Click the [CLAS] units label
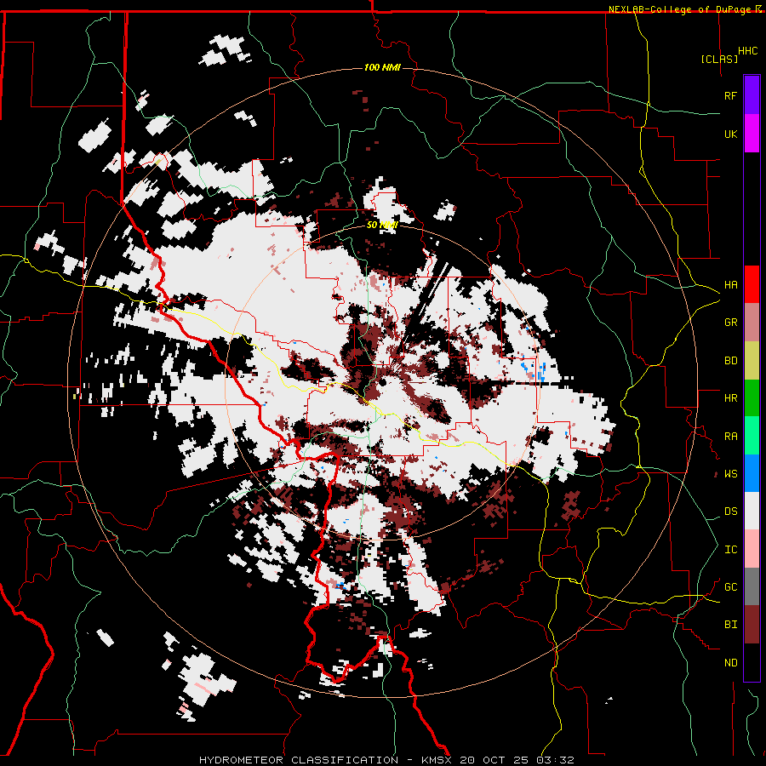Image resolution: width=766 pixels, height=766 pixels. click(x=719, y=59)
